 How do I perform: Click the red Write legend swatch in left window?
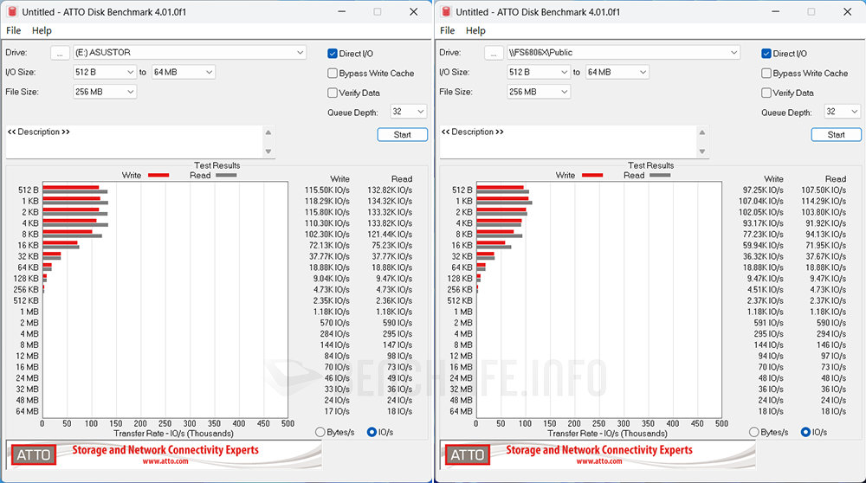click(x=158, y=176)
